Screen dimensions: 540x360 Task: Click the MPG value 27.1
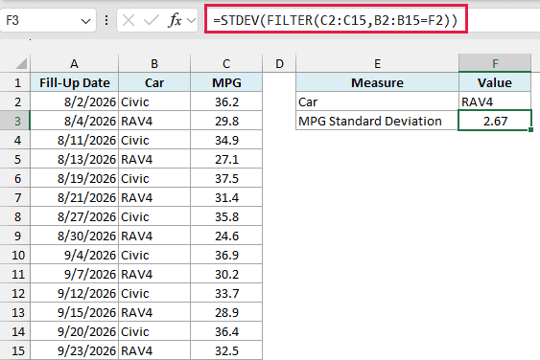[x=226, y=159]
